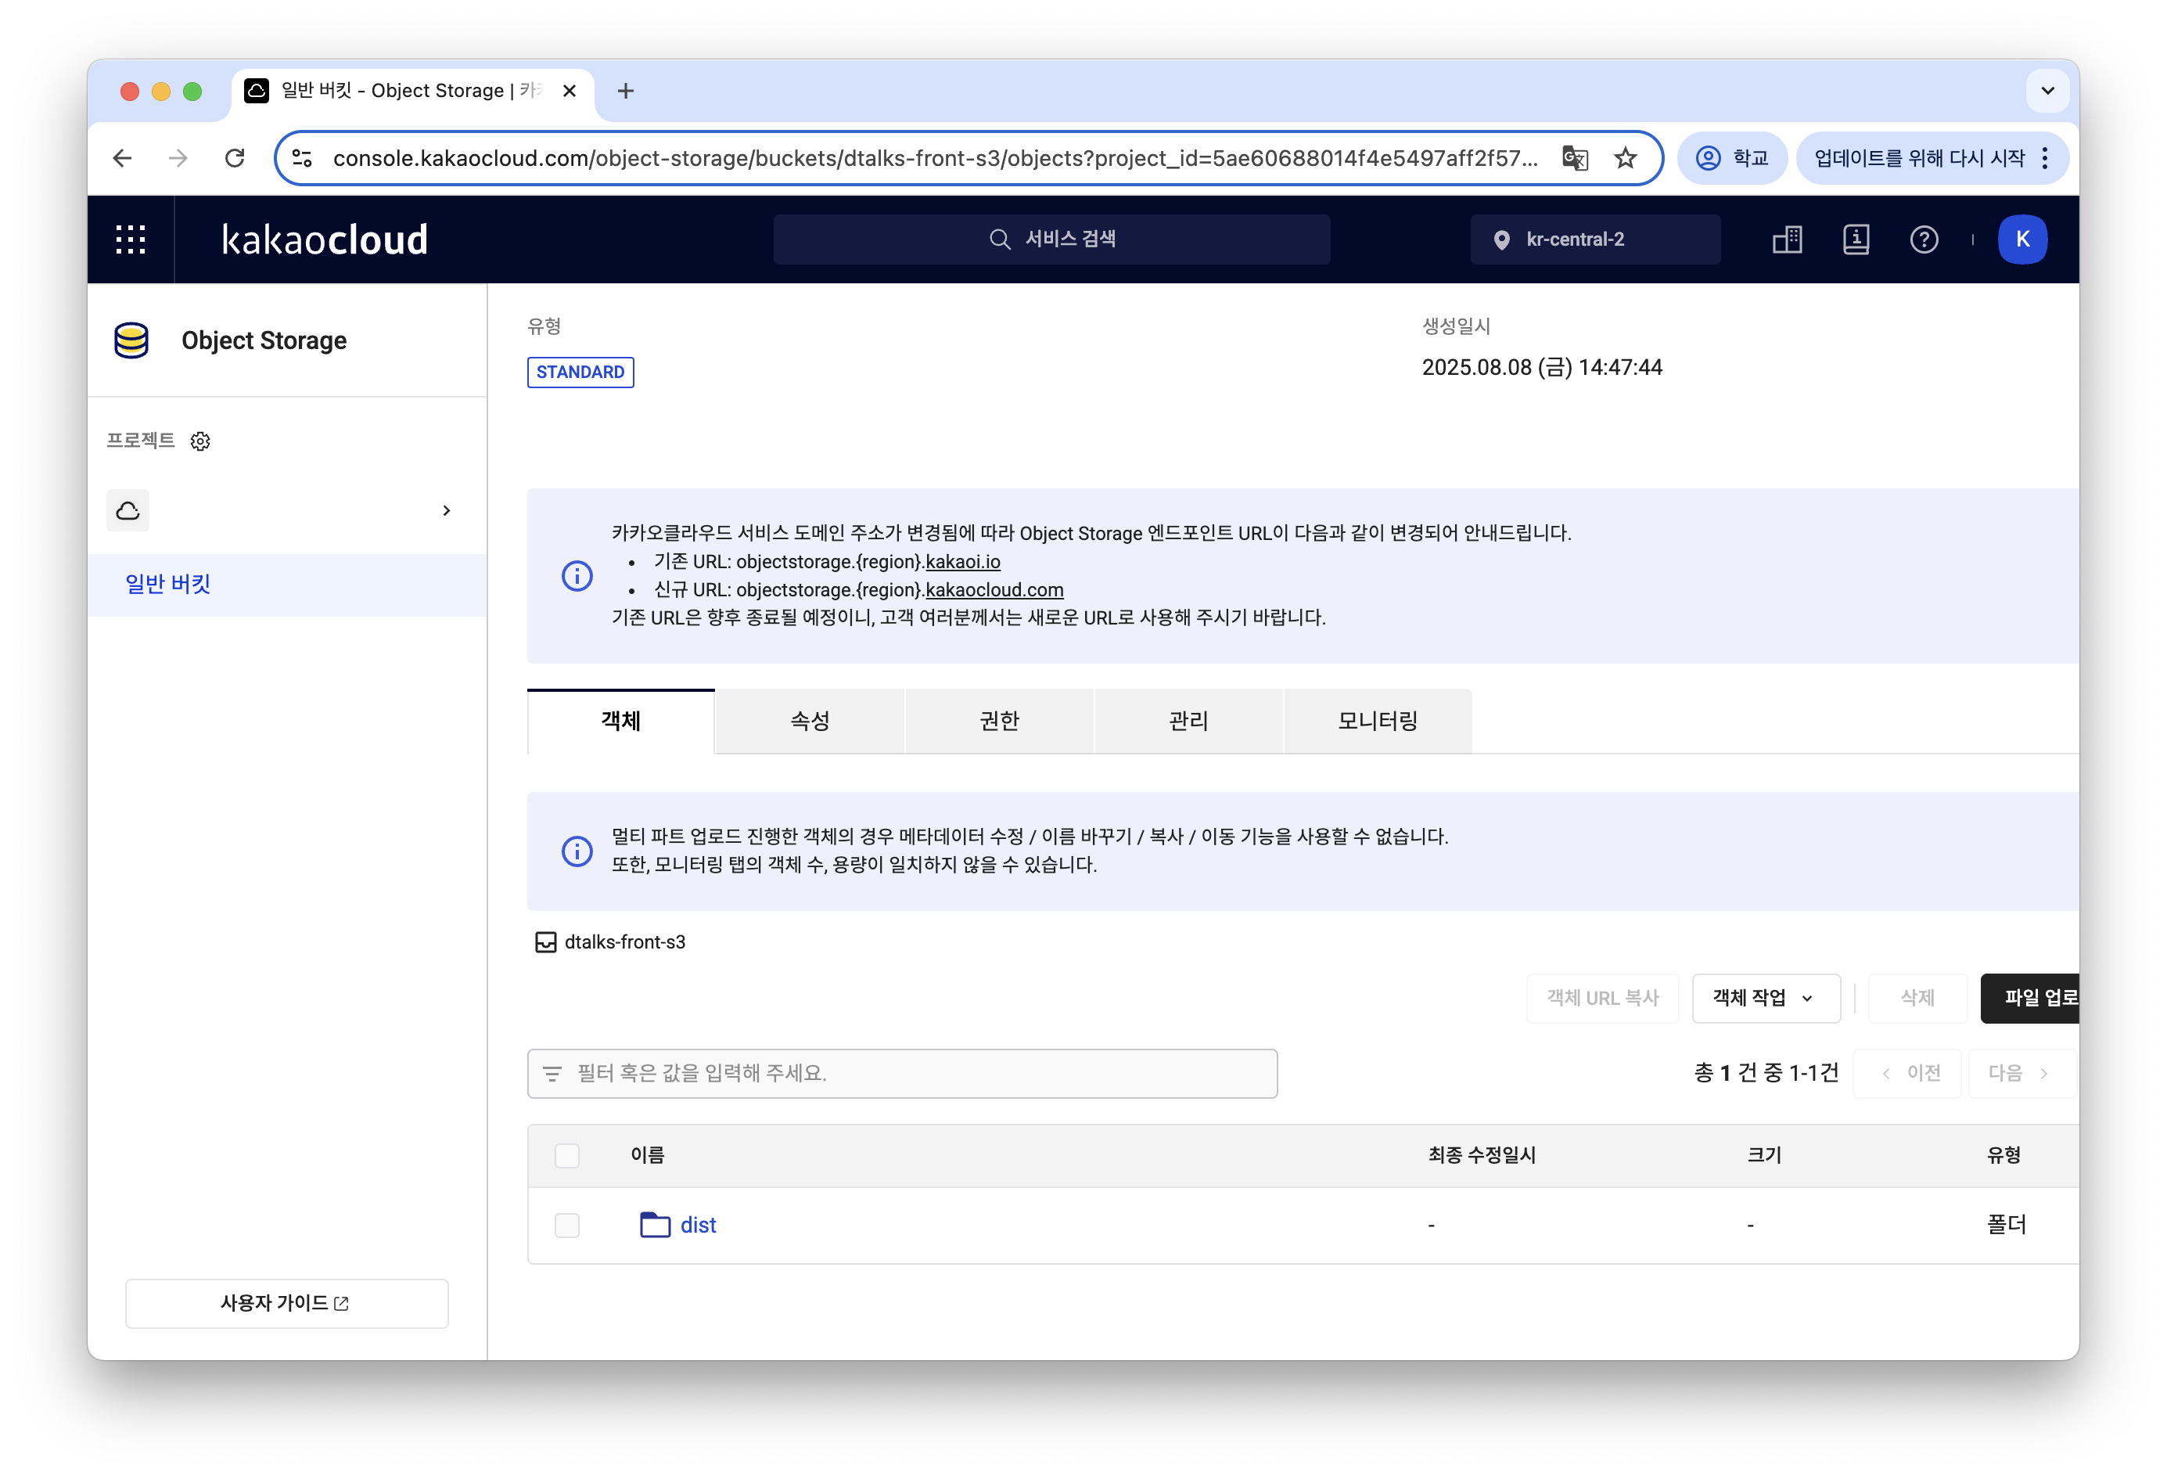
Task: Open the help question mark icon
Action: point(1924,239)
